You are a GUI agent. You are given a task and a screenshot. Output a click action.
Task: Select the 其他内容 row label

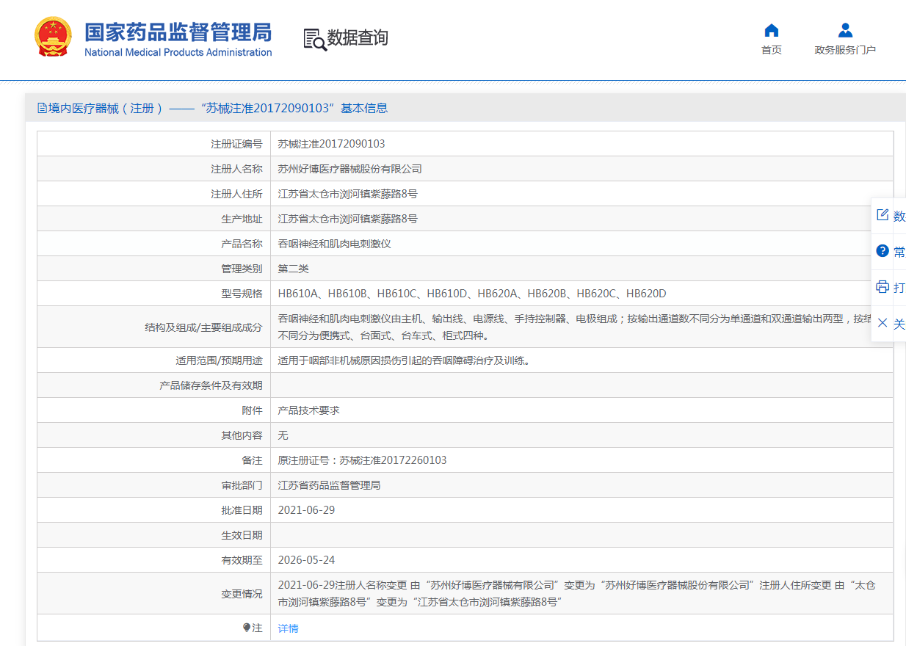click(x=242, y=435)
